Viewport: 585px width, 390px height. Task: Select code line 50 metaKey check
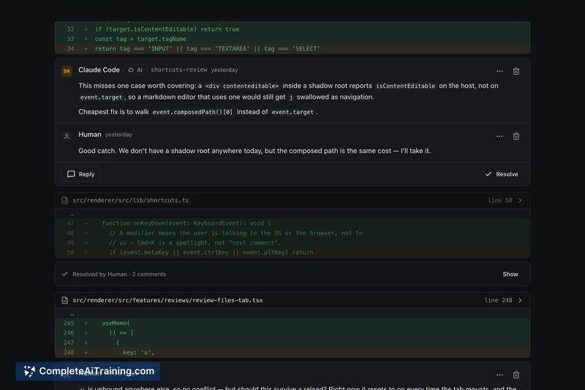pyautogui.click(x=292, y=252)
